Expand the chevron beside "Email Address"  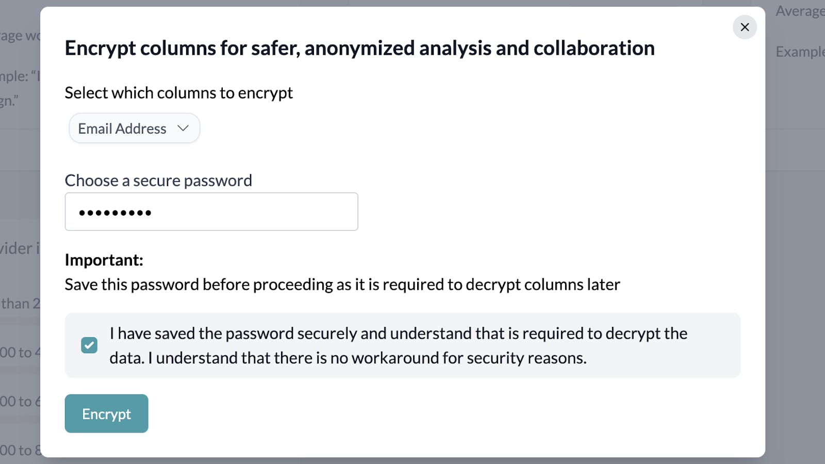pos(182,128)
